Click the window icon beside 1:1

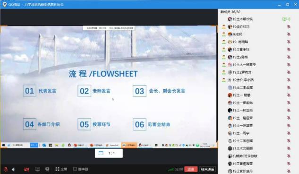click(x=101, y=153)
